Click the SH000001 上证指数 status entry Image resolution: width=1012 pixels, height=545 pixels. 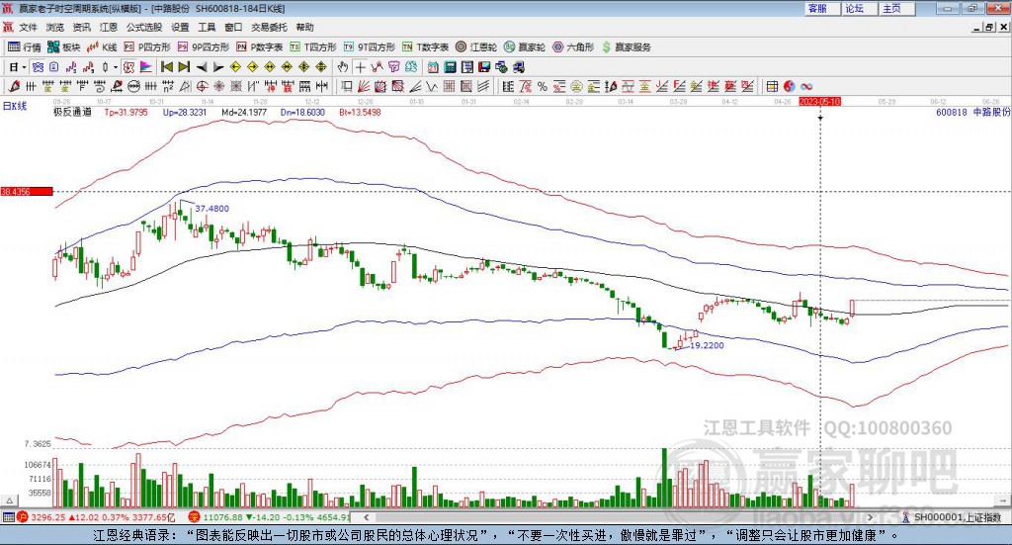tap(952, 517)
